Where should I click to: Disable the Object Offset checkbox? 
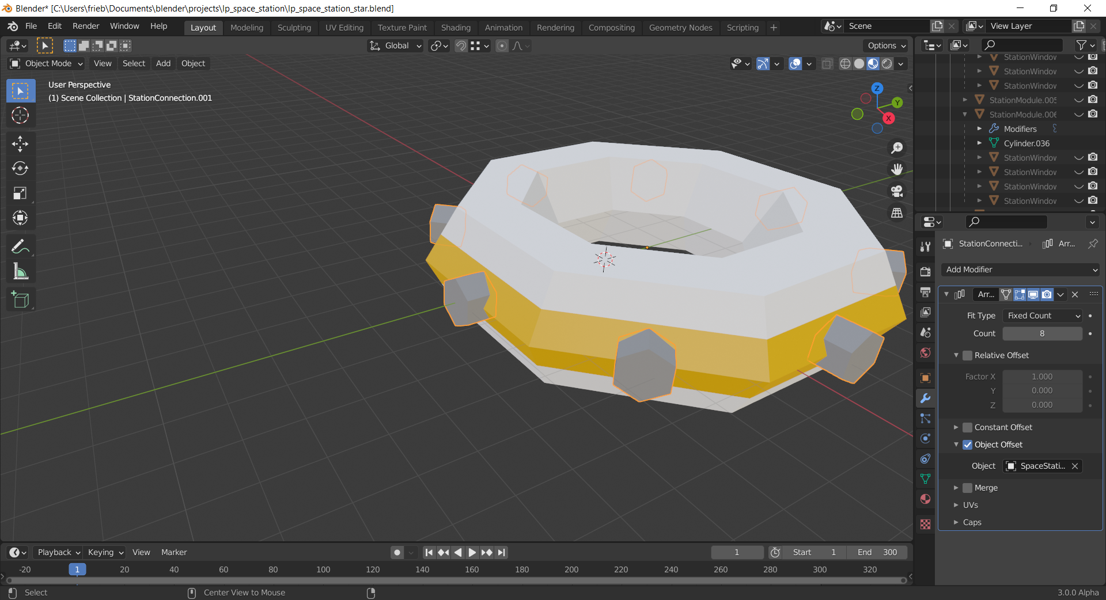click(968, 445)
